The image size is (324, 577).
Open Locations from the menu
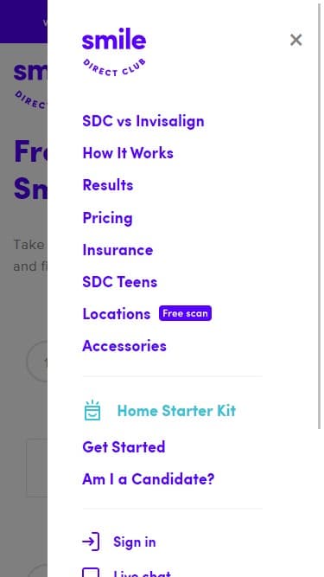[117, 314]
